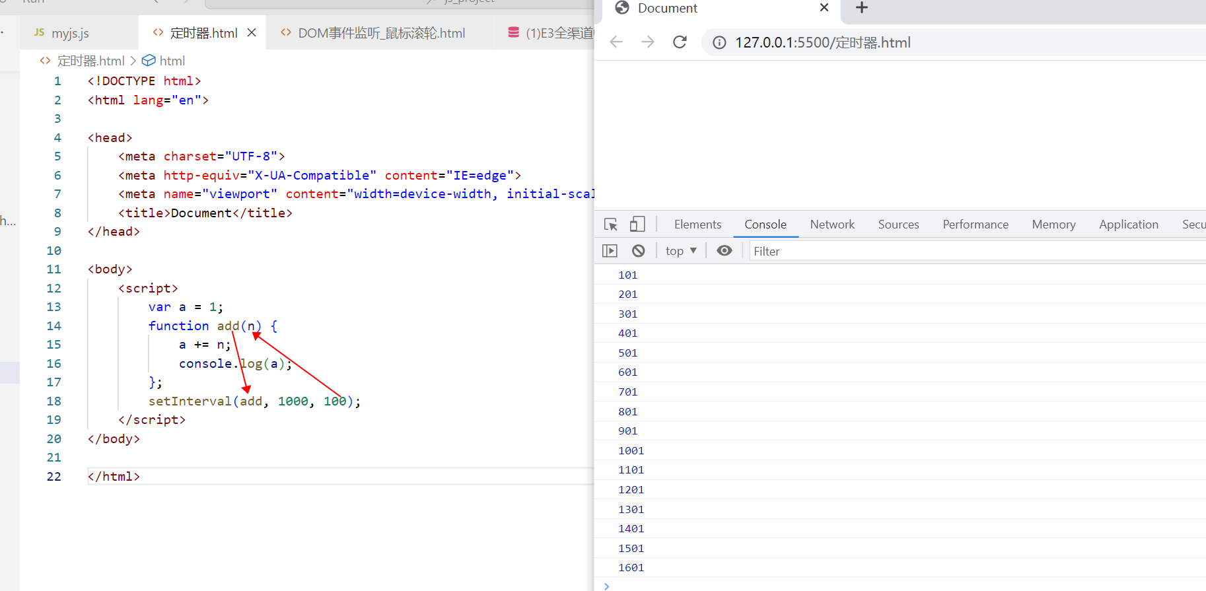The height and width of the screenshot is (591, 1206).
Task: Click console output 501
Action: click(x=628, y=353)
